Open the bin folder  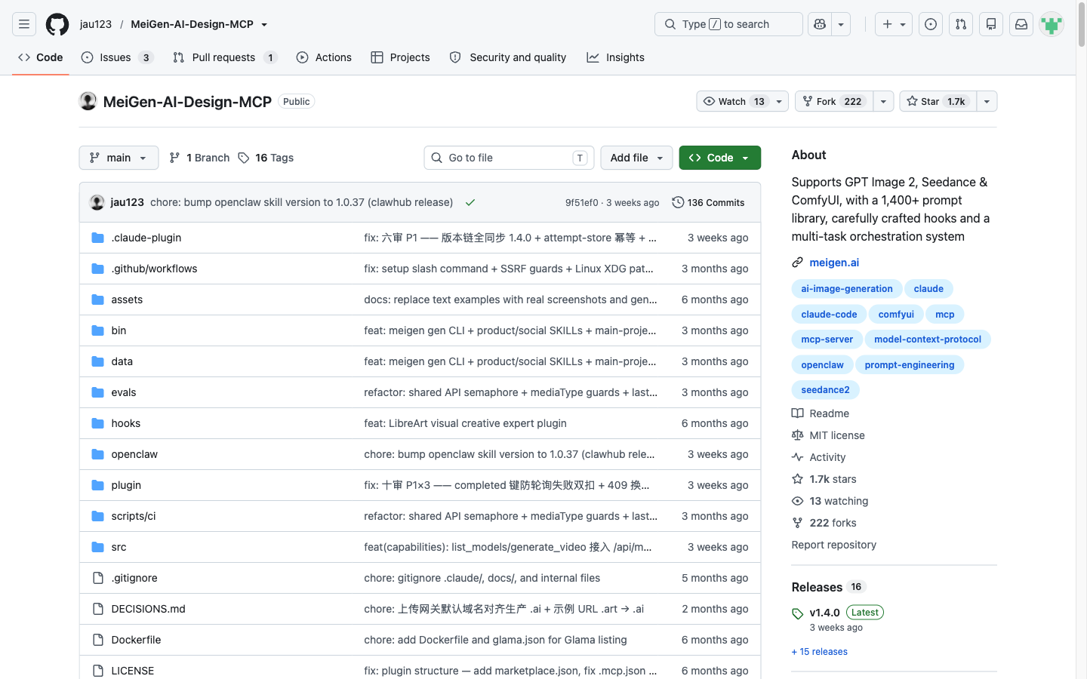coord(119,330)
